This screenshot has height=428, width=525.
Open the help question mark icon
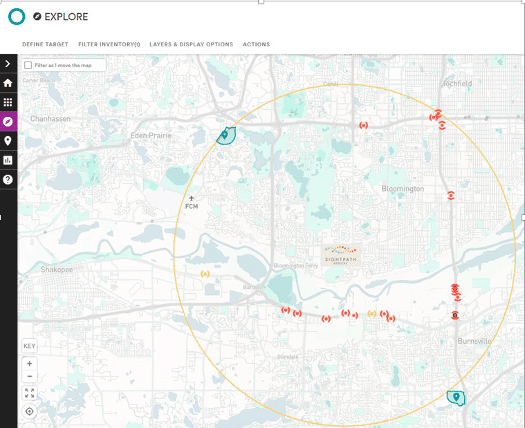pyautogui.click(x=8, y=180)
